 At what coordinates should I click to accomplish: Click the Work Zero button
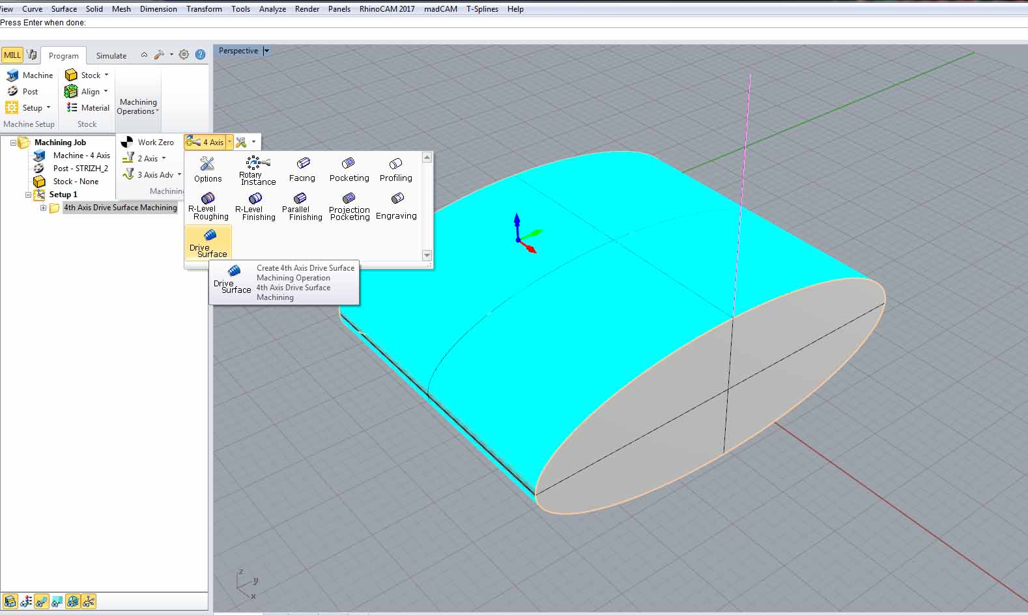pos(148,142)
